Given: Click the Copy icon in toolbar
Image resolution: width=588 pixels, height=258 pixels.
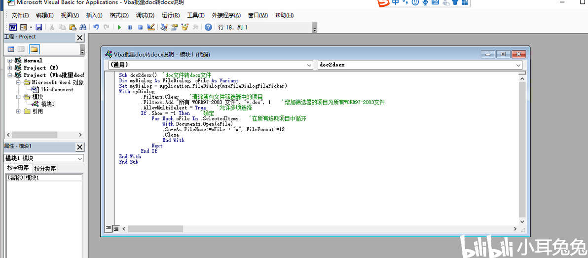Looking at the screenshot, I should pos(62,27).
